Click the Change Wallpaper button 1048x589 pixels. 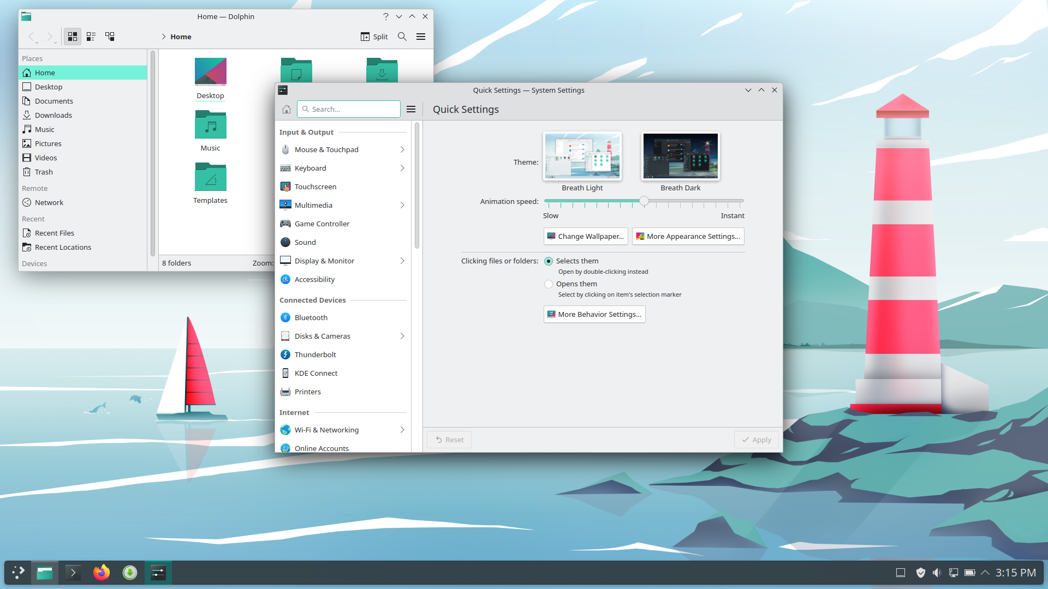tap(586, 236)
